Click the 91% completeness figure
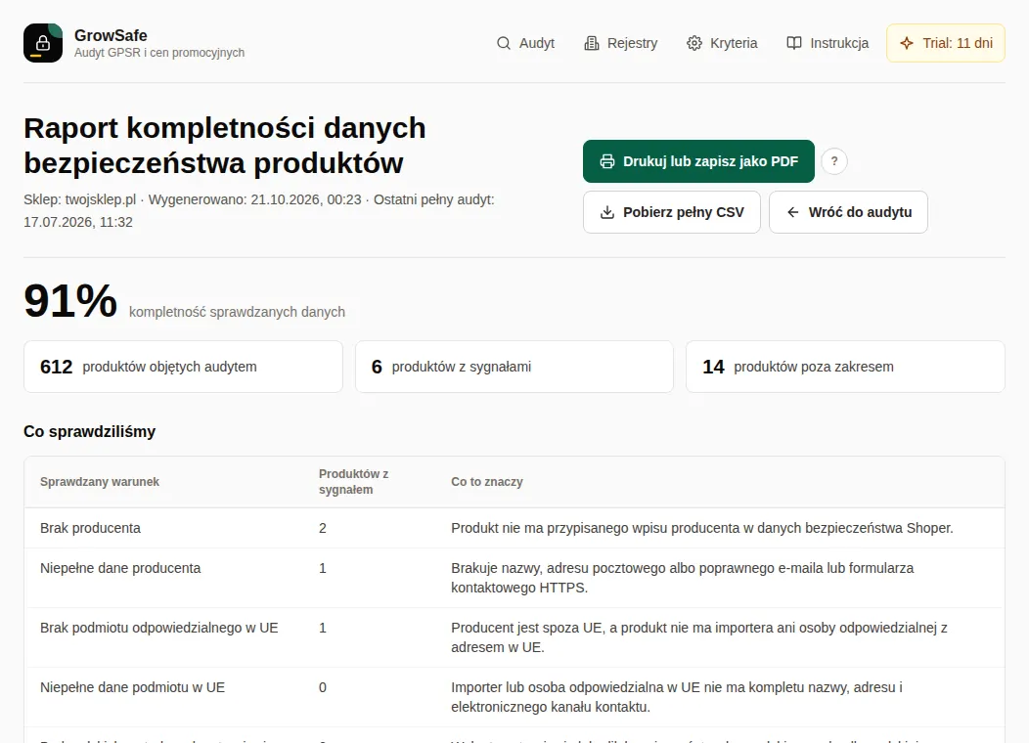Screen dimensions: 1029x743 (x=70, y=301)
